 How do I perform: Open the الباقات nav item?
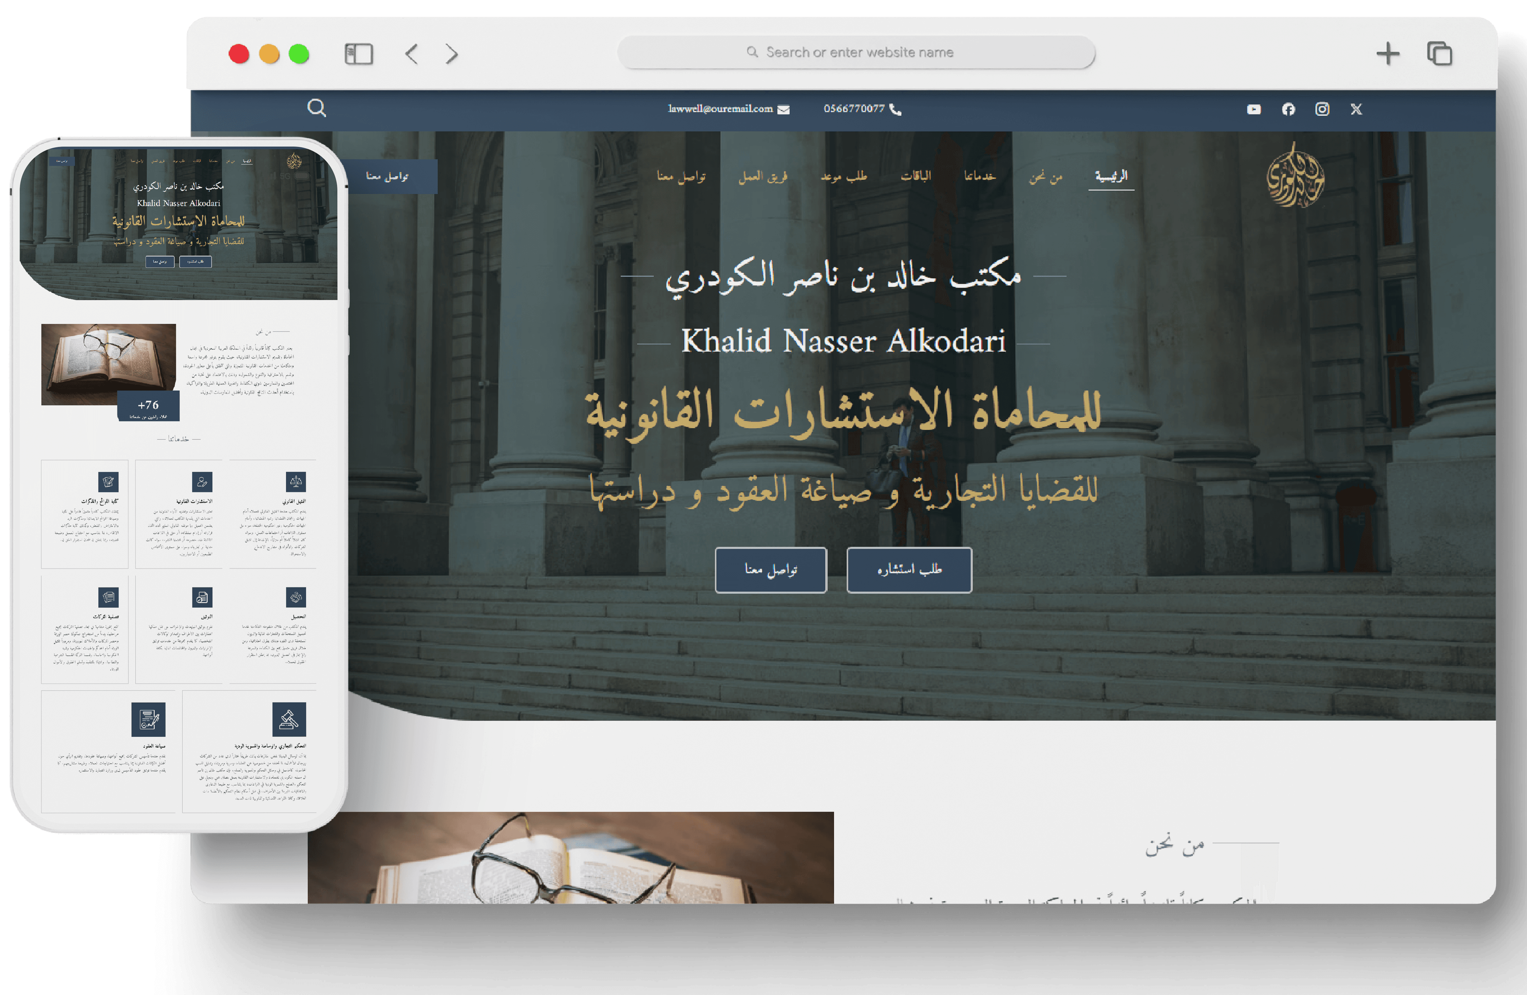click(916, 176)
